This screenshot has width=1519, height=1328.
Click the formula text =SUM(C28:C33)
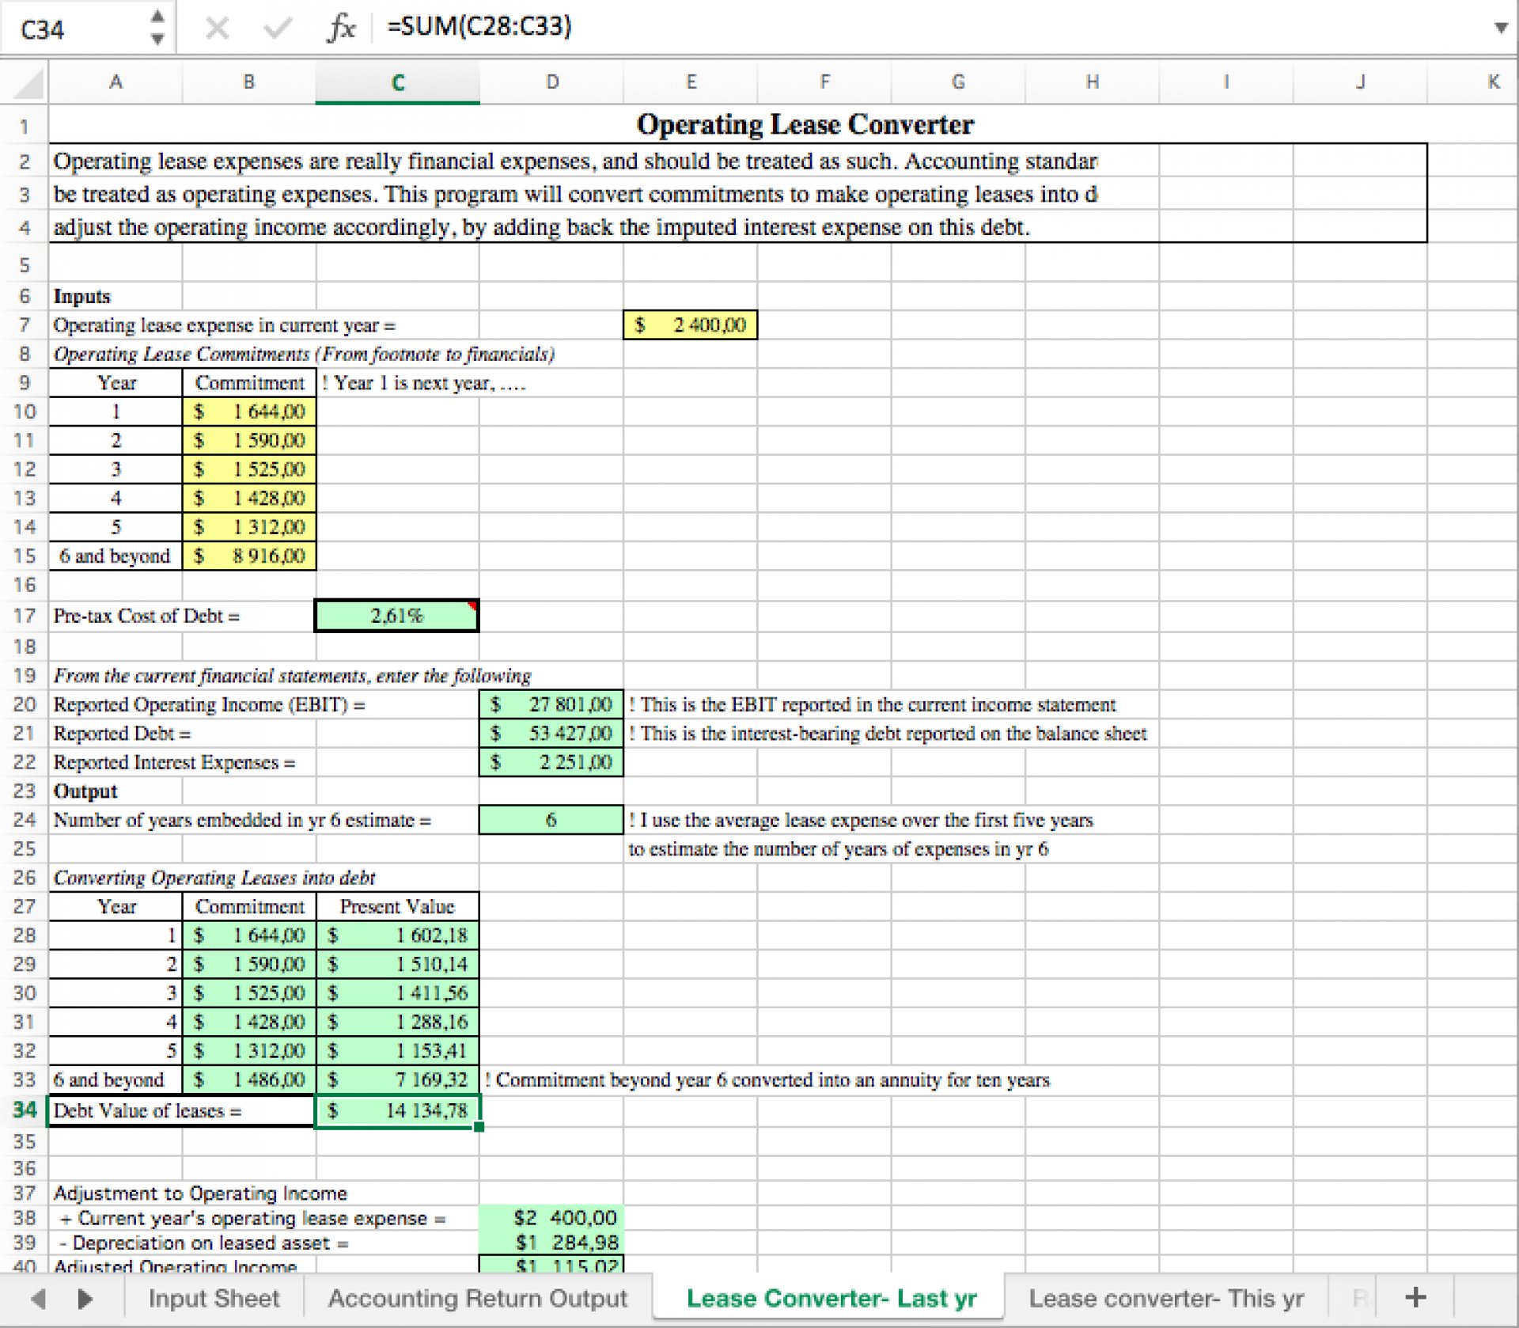pos(479,26)
